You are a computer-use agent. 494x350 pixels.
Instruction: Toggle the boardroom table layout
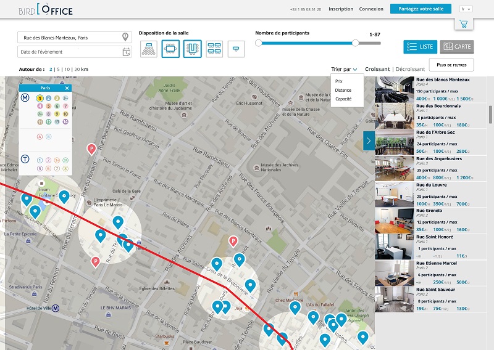tap(170, 49)
